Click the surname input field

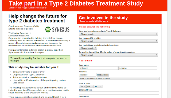coord(138,68)
